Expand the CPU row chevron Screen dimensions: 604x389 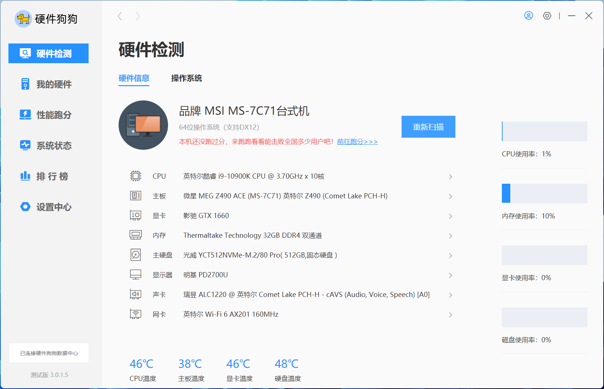tap(451, 177)
